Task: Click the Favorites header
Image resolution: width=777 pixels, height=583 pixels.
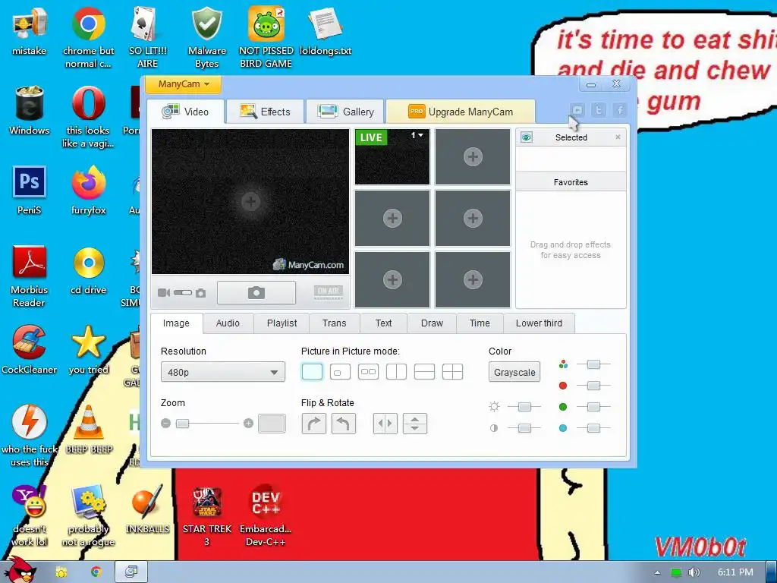Action: [x=571, y=182]
